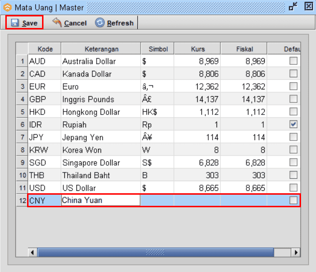Toggle Default checkbox for AUD row
This screenshot has width=316, height=272.
tap(293, 61)
